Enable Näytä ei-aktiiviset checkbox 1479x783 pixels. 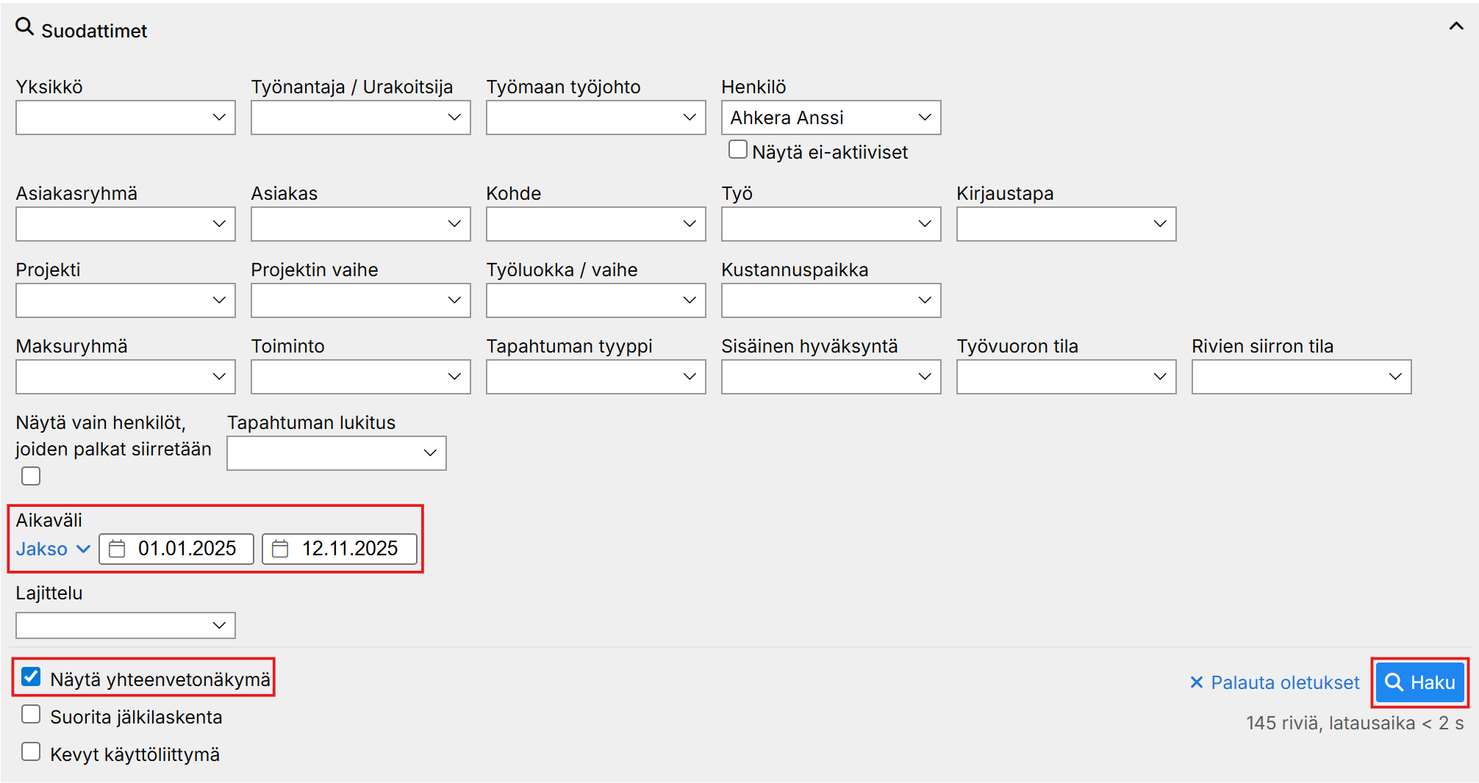pyautogui.click(x=737, y=150)
